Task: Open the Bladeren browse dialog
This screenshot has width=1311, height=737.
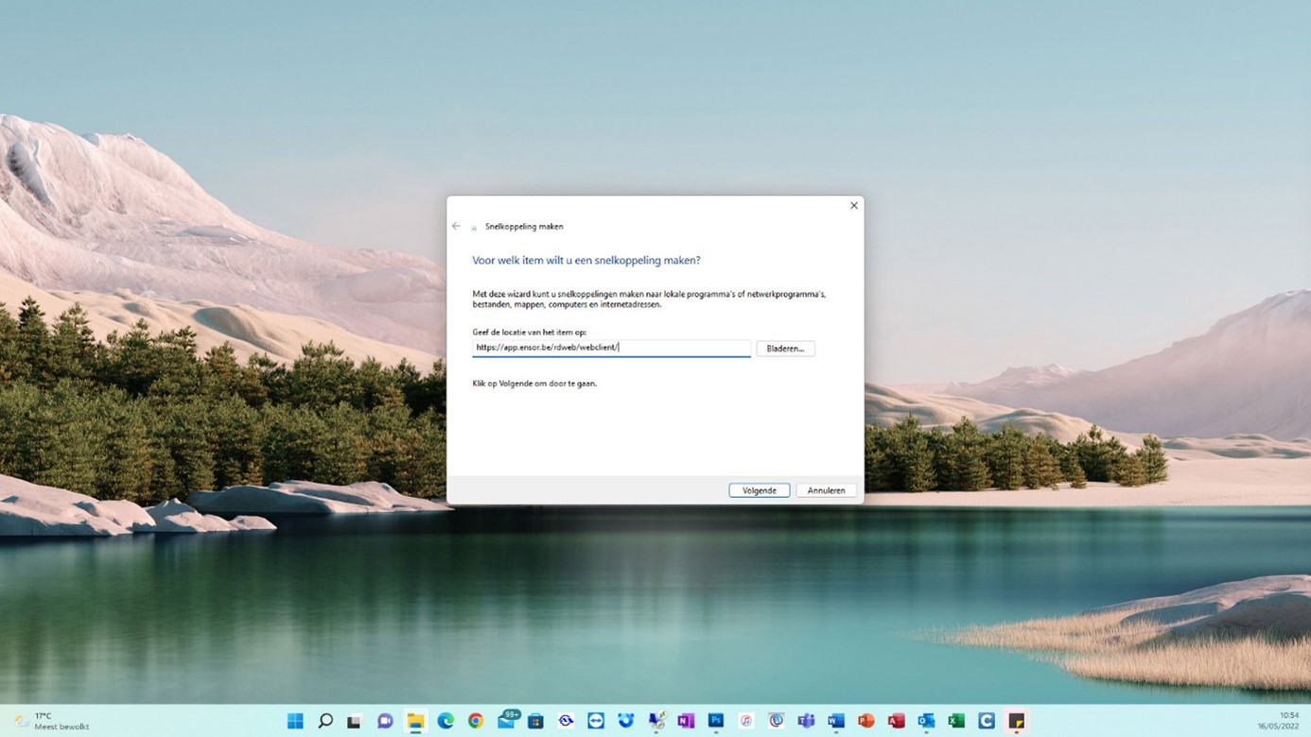Action: [785, 349]
